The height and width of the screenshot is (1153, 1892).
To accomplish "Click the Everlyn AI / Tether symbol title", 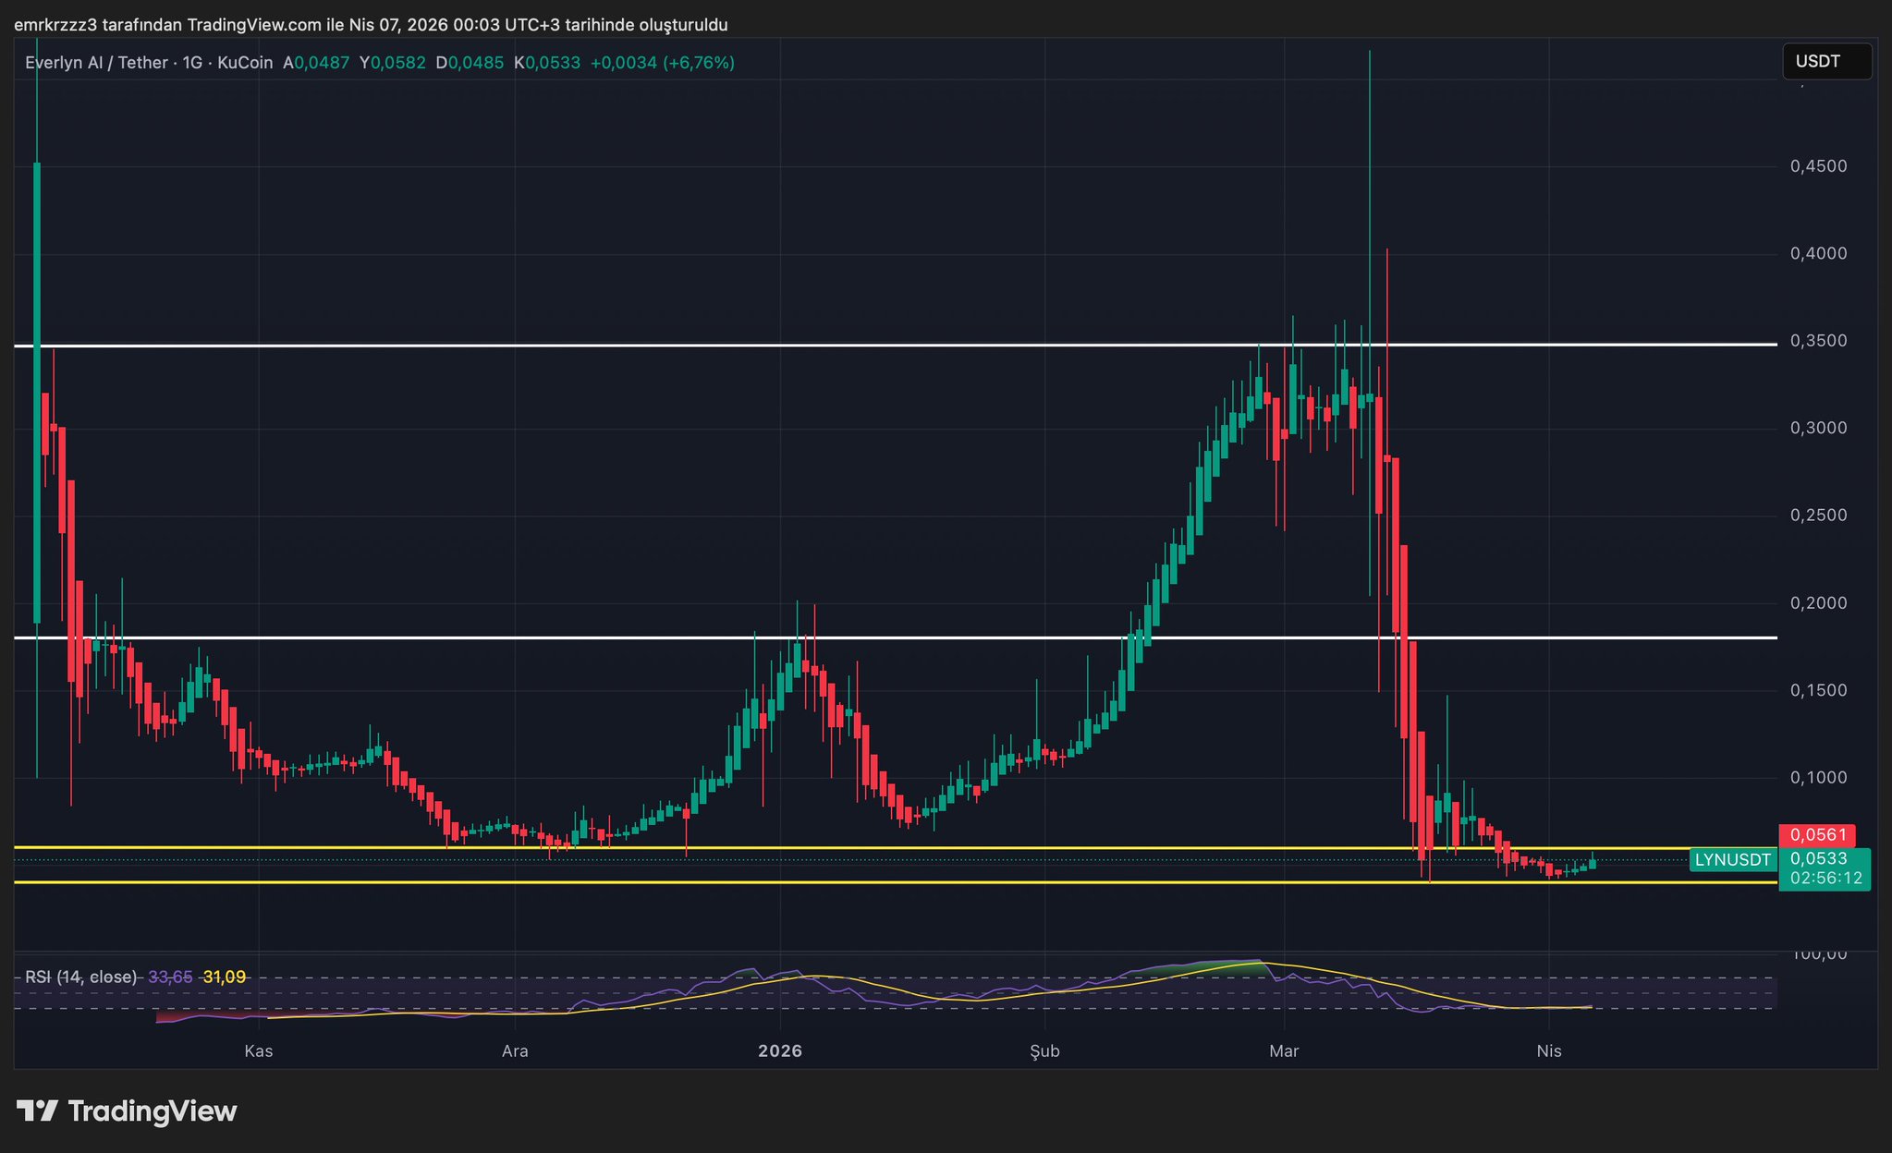I will 96,63.
